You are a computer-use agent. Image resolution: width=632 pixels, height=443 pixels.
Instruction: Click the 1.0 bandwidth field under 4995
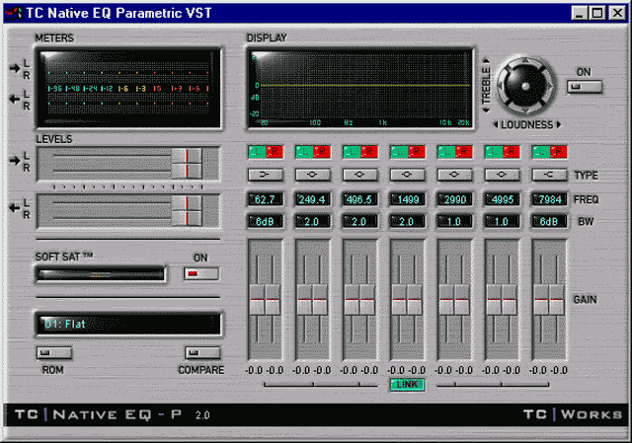(x=502, y=221)
